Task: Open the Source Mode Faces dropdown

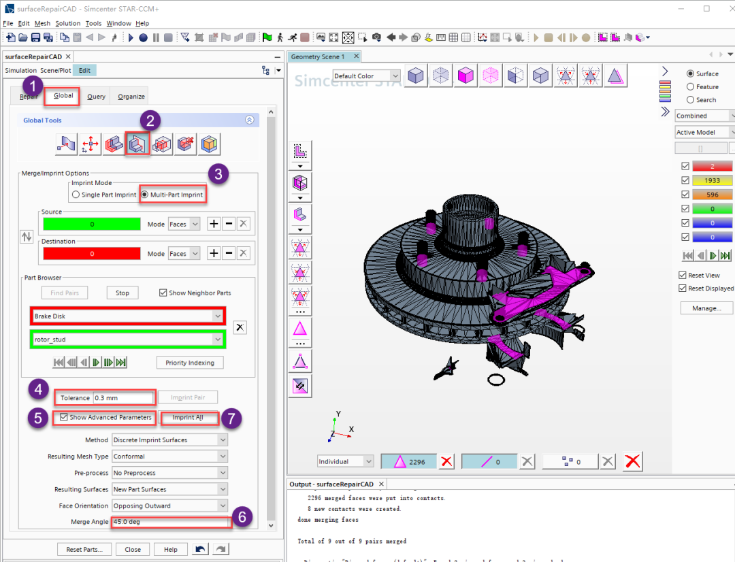Action: (184, 224)
